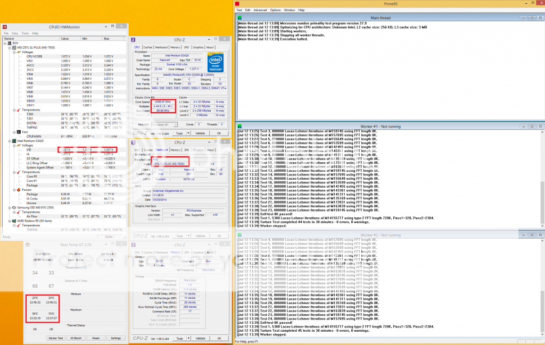Open the Options menu in Prime95

(275, 10)
